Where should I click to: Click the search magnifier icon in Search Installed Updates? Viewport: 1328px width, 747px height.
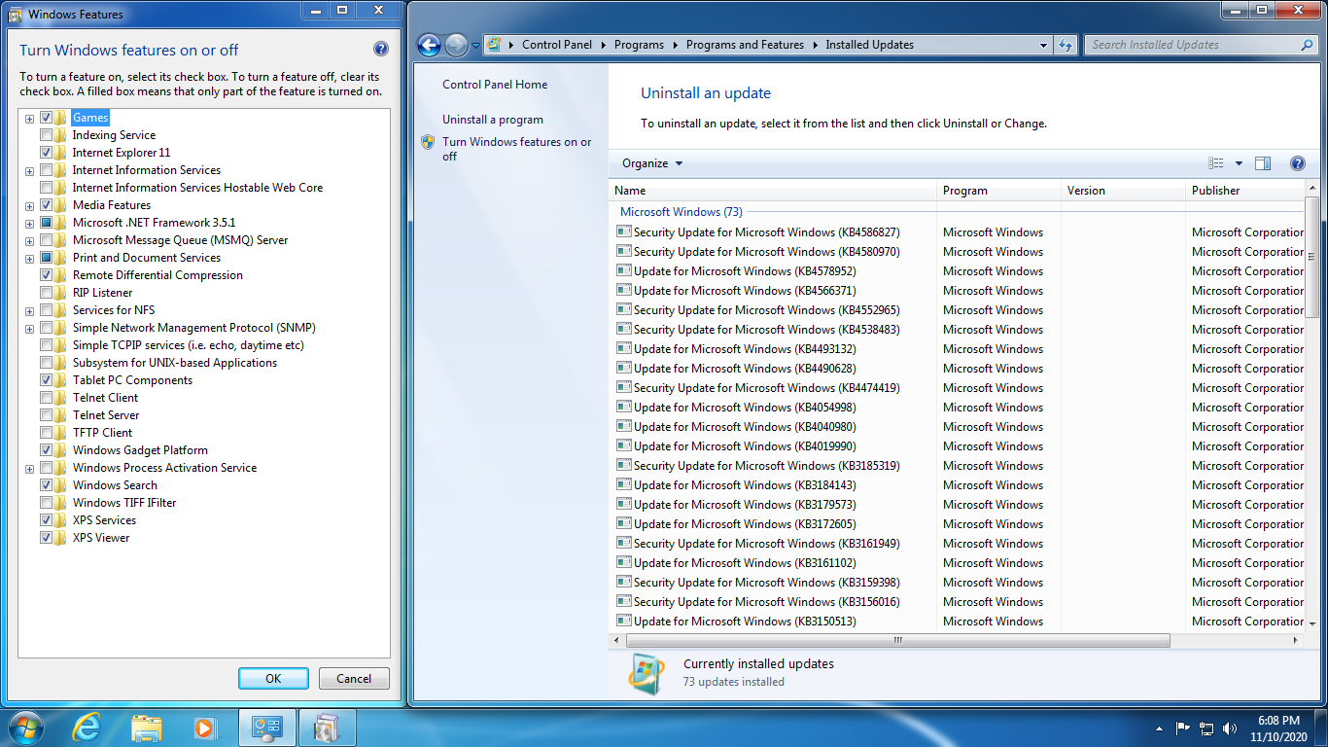[1307, 45]
